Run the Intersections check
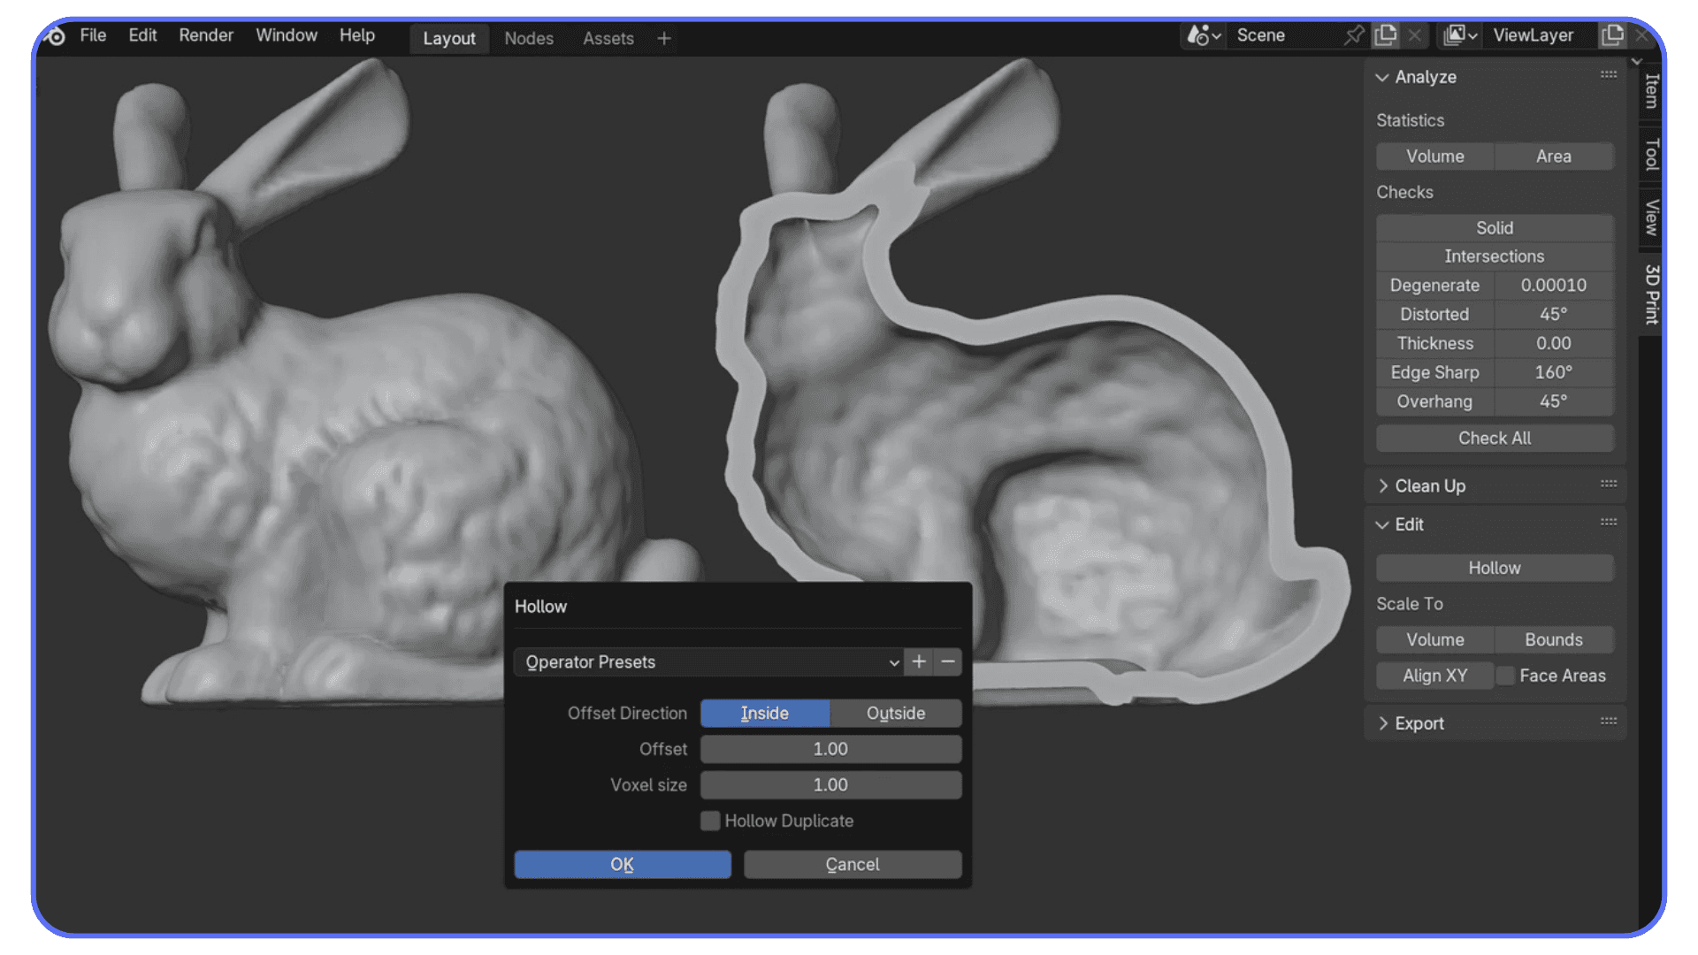The height and width of the screenshot is (955, 1698). pos(1495,256)
